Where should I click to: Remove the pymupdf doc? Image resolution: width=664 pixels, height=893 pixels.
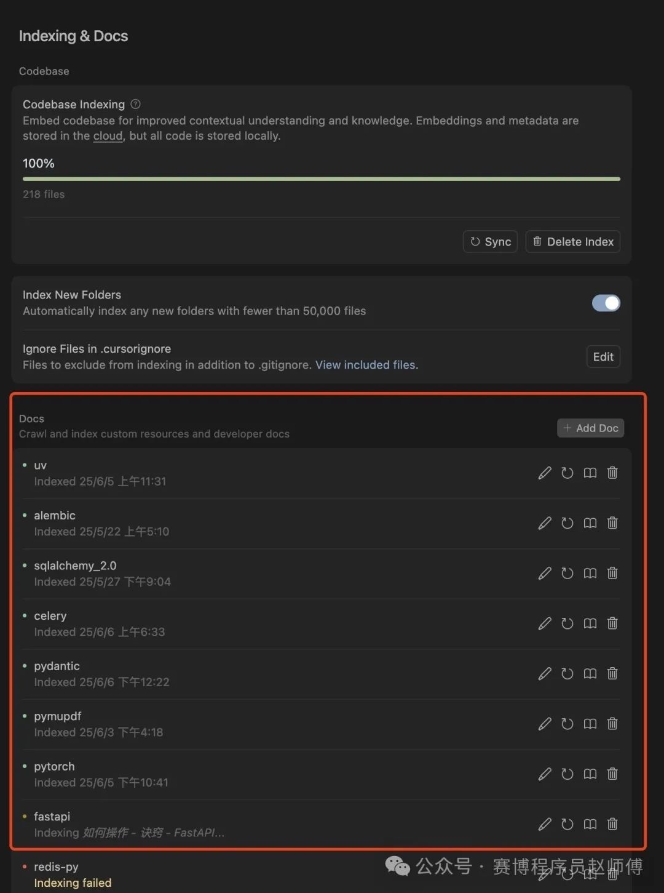612,724
